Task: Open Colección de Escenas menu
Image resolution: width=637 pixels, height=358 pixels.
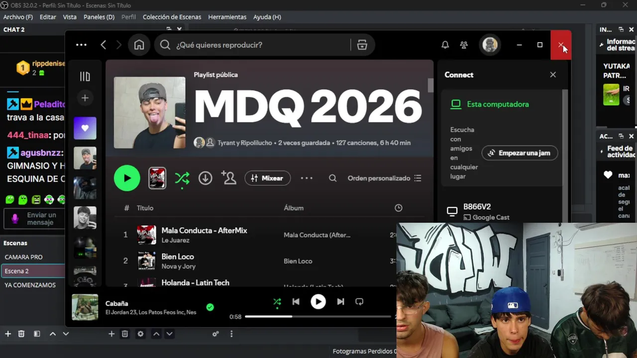Action: [x=172, y=17]
